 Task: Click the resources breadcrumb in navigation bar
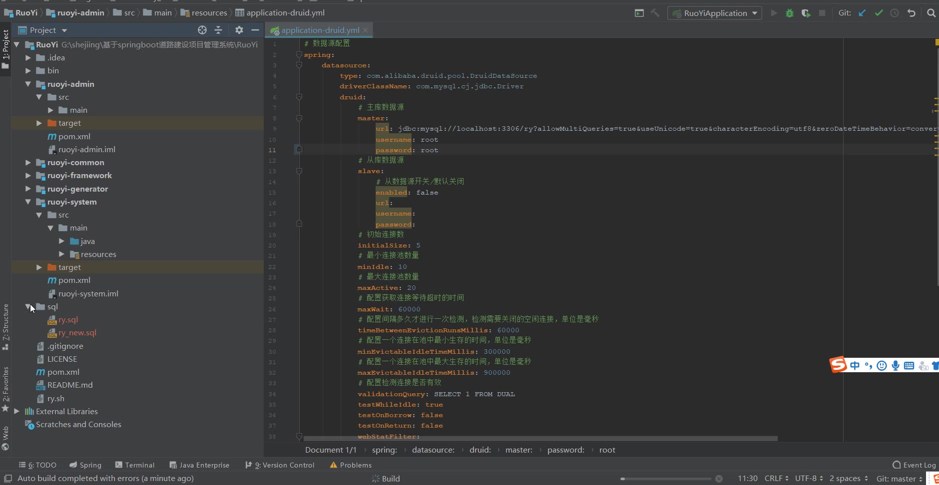[204, 13]
